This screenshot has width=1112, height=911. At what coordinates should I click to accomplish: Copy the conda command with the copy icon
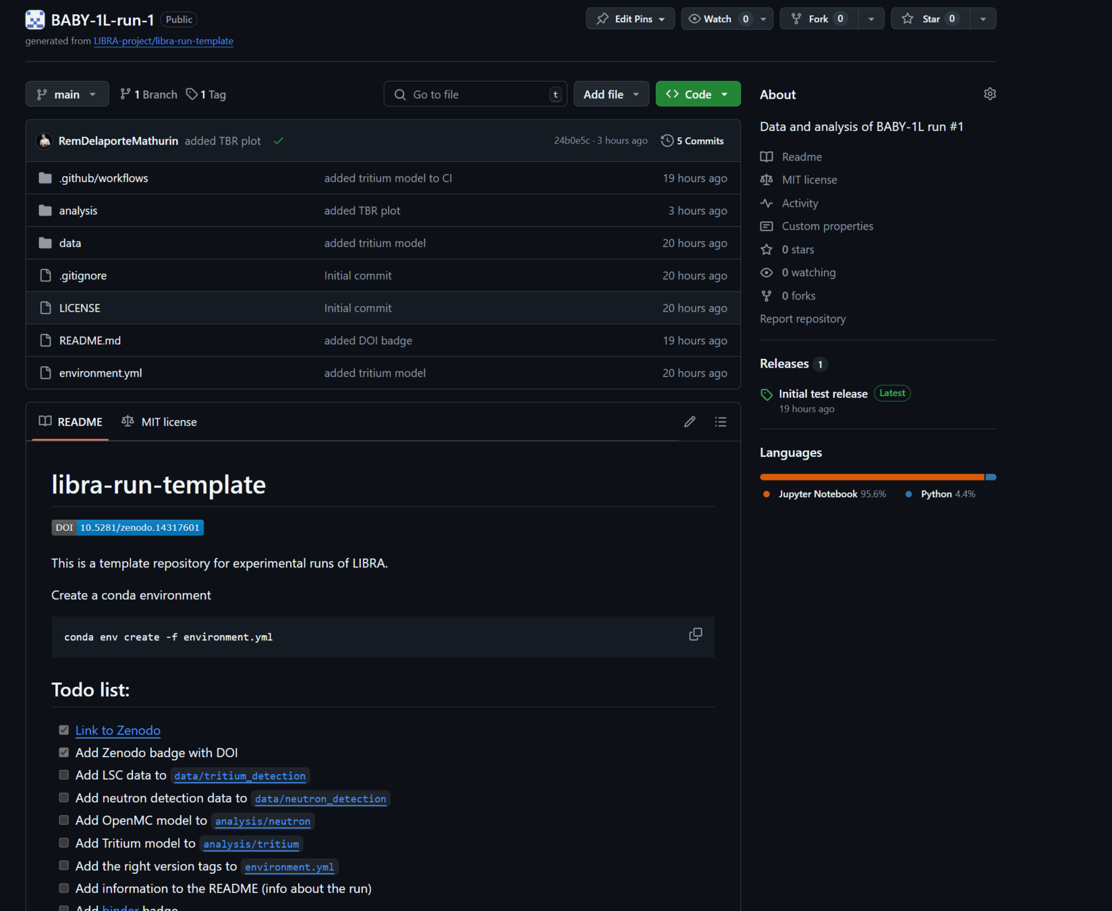click(x=696, y=634)
